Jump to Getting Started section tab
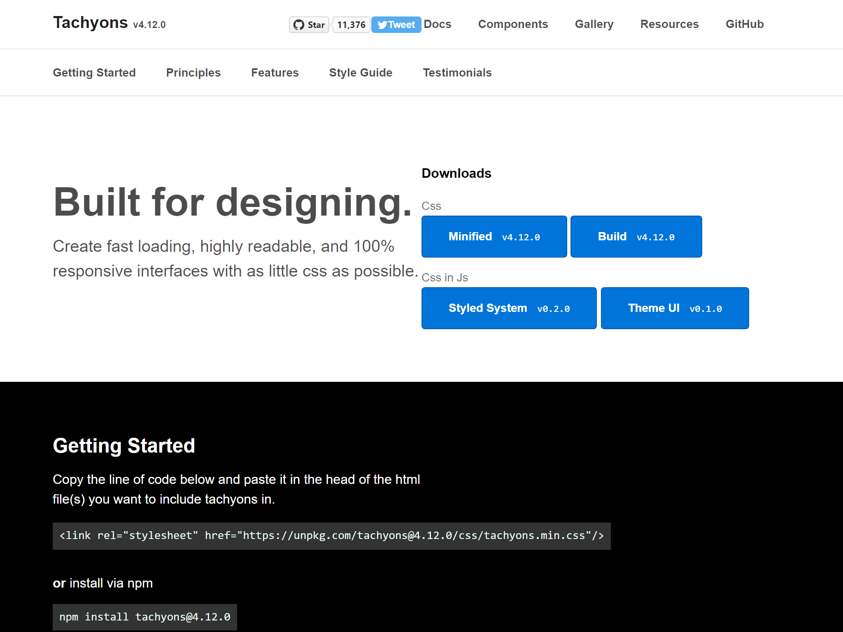This screenshot has width=843, height=632. coord(94,73)
